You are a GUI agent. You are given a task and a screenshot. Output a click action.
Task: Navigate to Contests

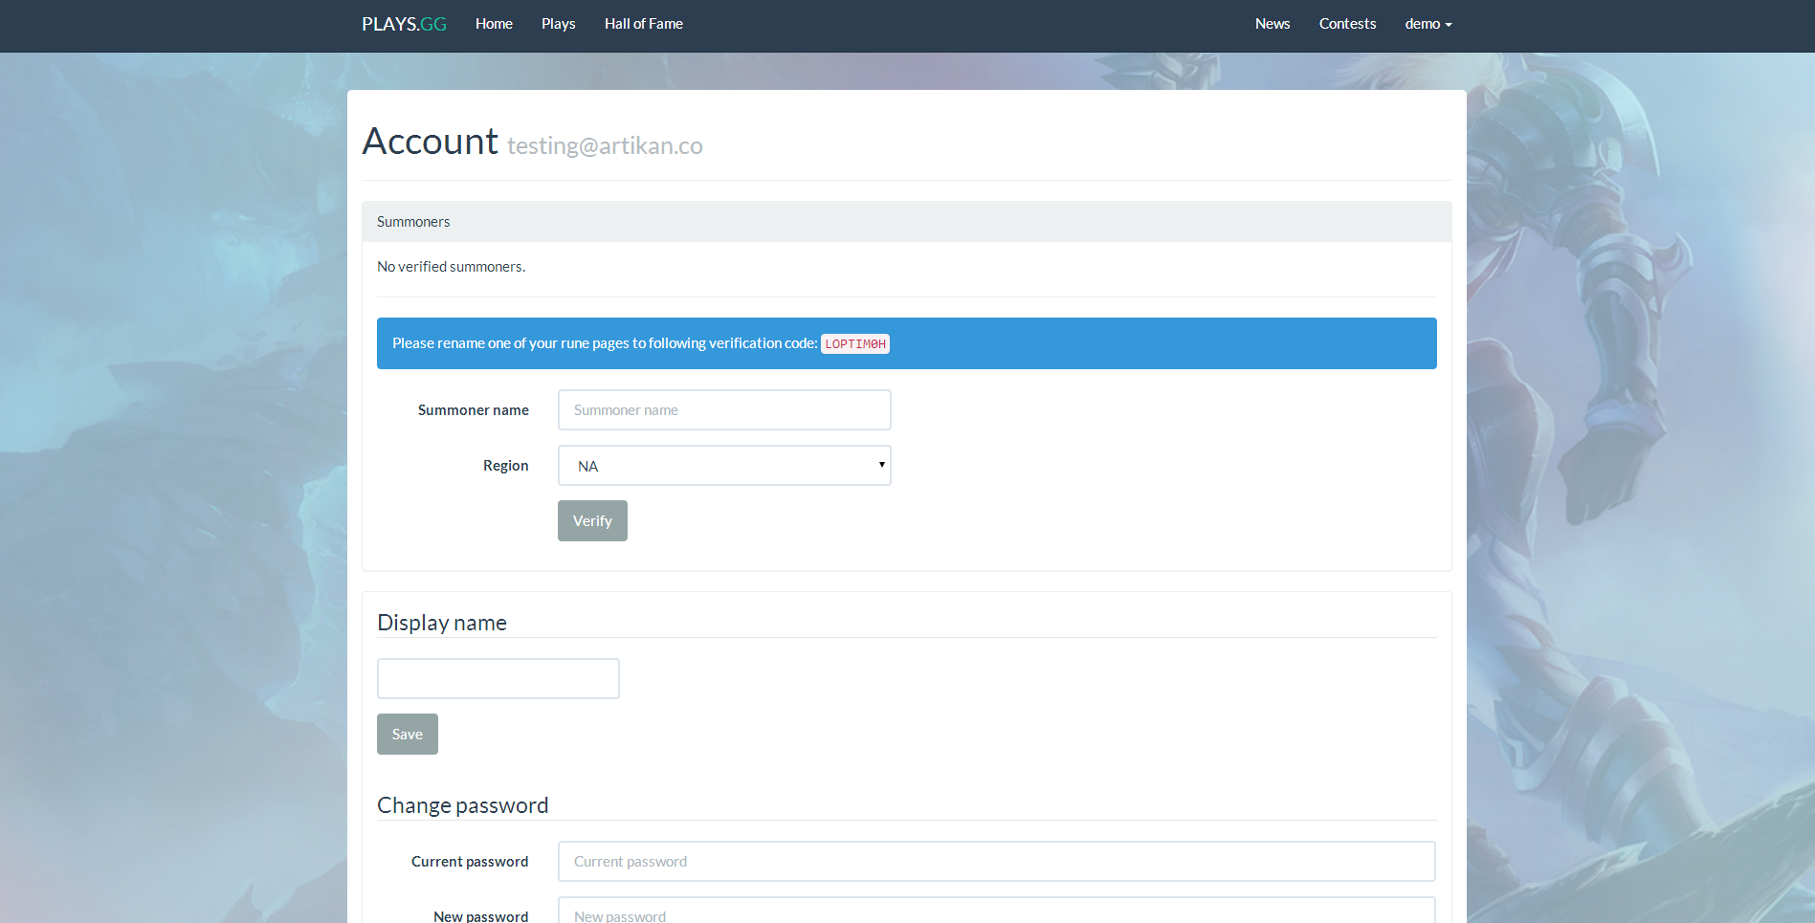1347,24
